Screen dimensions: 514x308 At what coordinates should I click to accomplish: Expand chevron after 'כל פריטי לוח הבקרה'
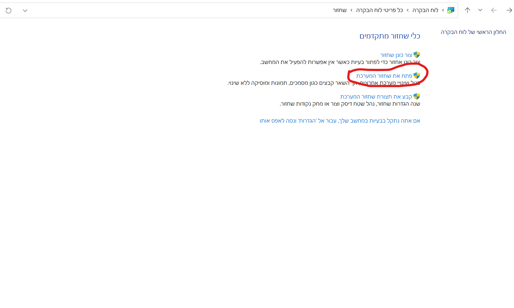[x=351, y=10]
